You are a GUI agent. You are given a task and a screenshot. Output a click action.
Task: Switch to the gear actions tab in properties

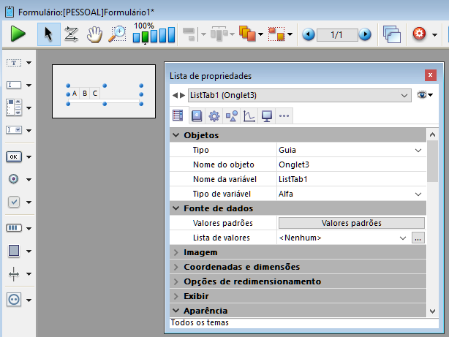coord(214,116)
